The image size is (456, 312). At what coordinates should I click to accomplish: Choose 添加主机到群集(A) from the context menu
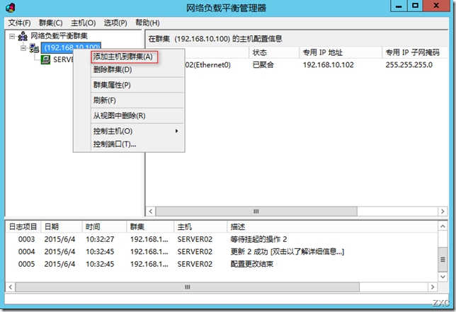pos(123,57)
